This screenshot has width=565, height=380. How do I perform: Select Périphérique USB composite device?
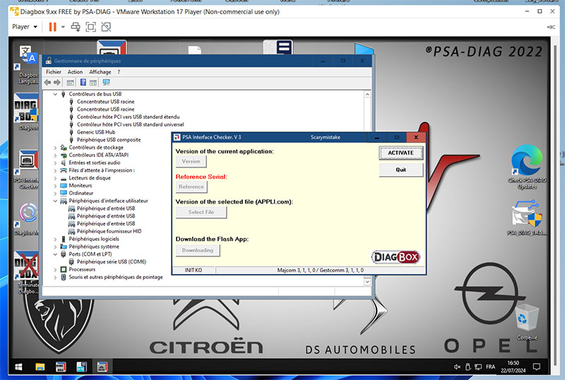coord(109,140)
